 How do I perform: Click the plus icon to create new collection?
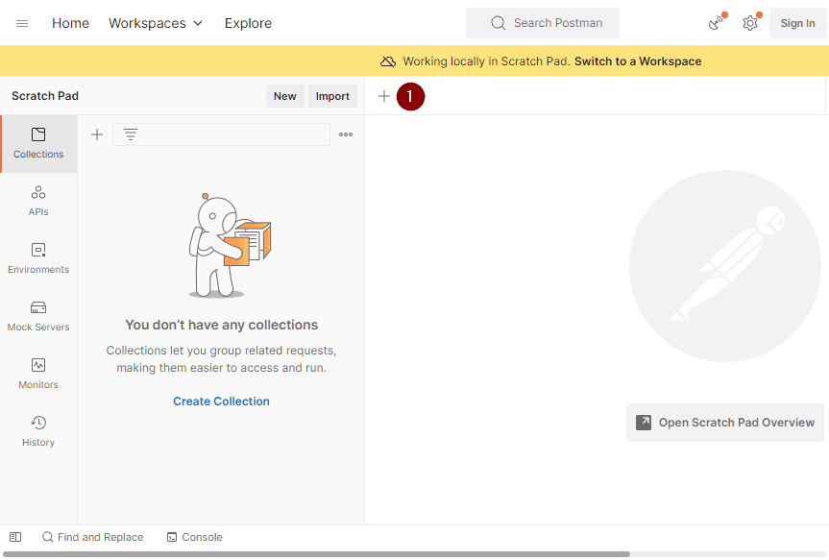[x=97, y=134]
